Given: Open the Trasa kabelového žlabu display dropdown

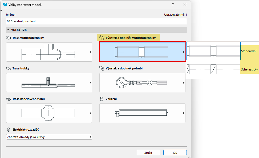Looking at the screenshot, I should pyautogui.click(x=49, y=113).
